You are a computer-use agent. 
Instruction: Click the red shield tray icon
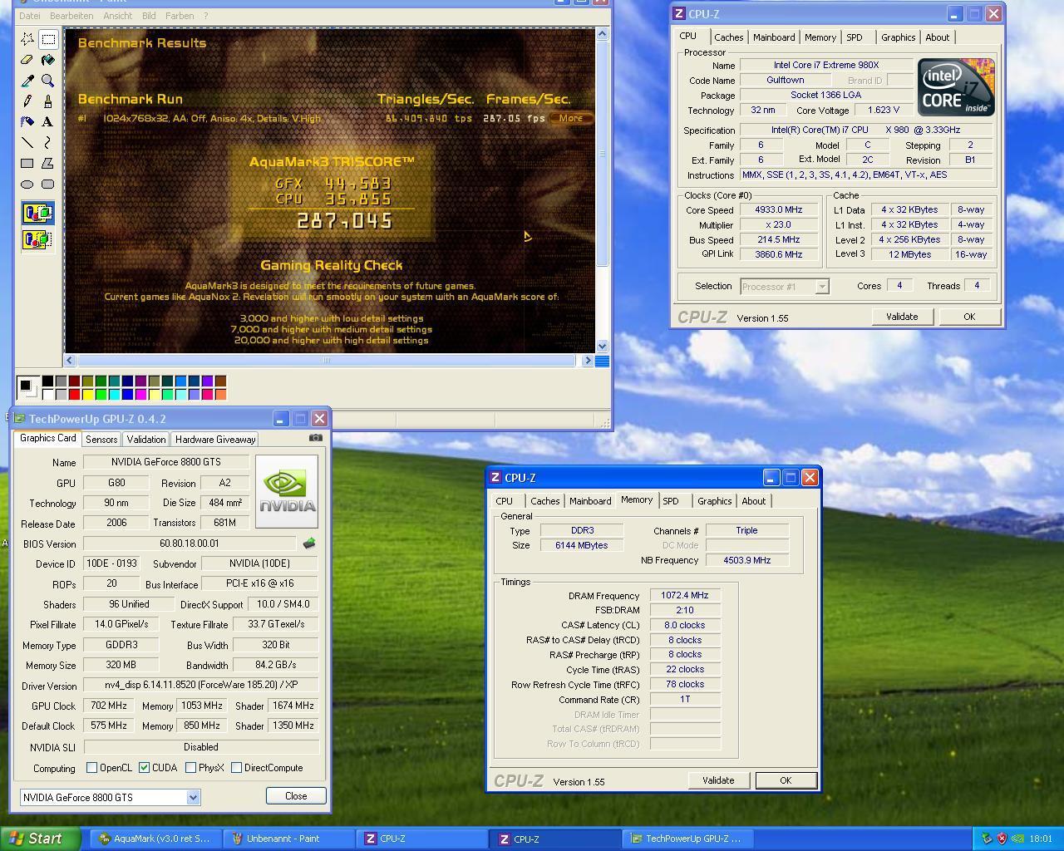(x=1002, y=839)
